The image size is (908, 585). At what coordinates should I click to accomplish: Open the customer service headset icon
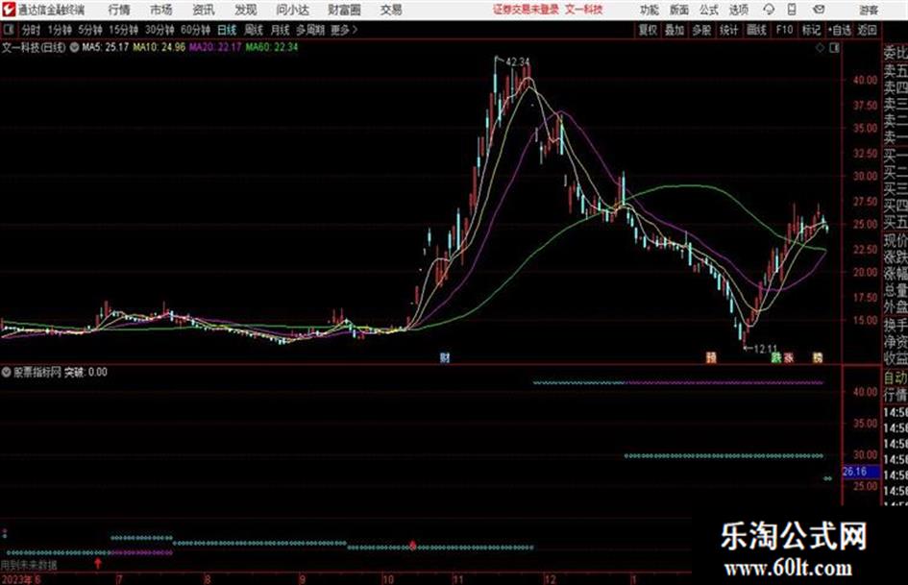click(x=769, y=10)
